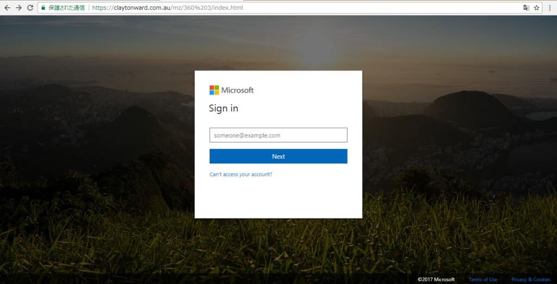Click the blue Next button

click(278, 156)
